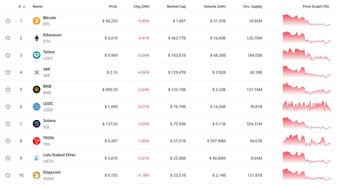The width and height of the screenshot is (338, 186).
Task: Sort table by Market Cap column
Action: [176, 7]
